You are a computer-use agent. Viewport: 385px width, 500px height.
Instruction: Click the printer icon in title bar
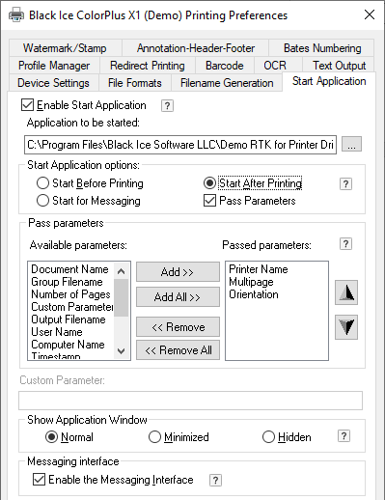pos(16,14)
